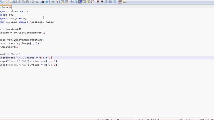Click the Redo arrow icon
The height and width of the screenshot is (120, 214).
[37, 2]
